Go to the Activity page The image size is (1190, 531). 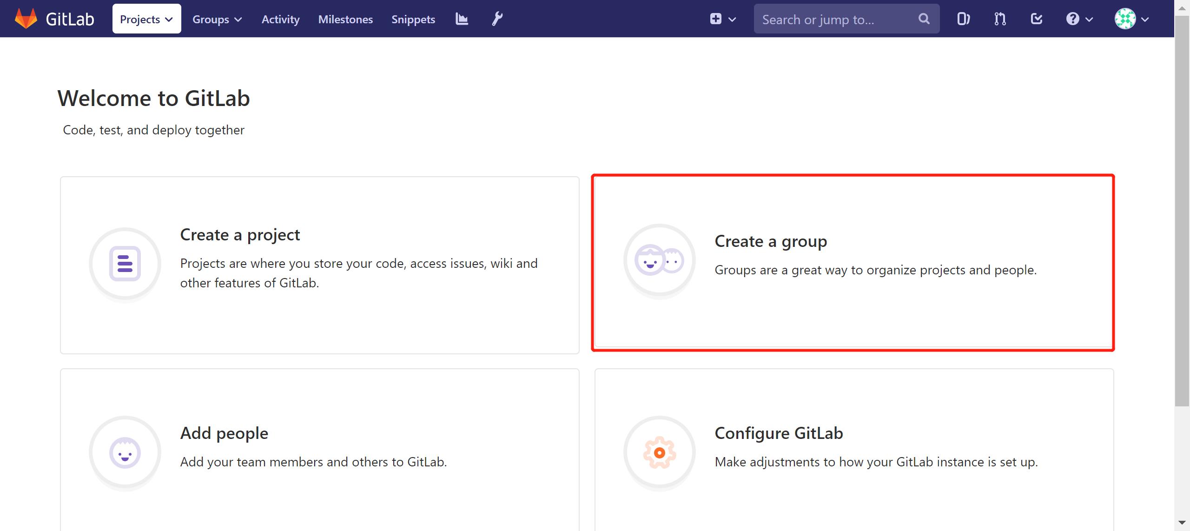point(280,19)
